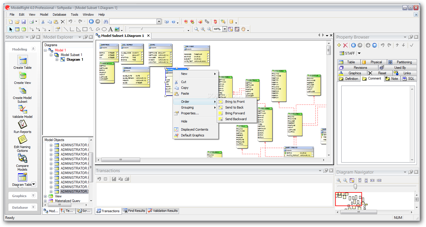Pin the Shortcuts panel with pushpin
This screenshot has width=426, height=227.
pos(33,37)
